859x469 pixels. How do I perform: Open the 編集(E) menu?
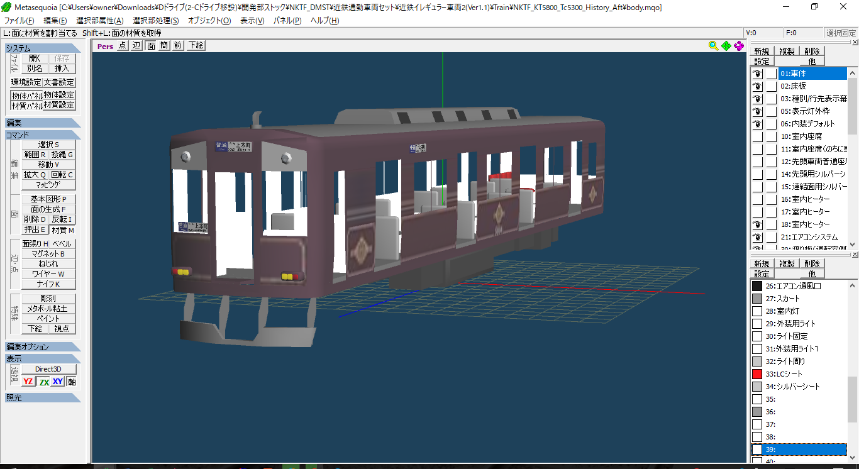point(55,21)
